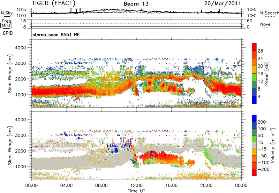
Task: Click the 20 dB colorbar label
Action: coord(260,66)
